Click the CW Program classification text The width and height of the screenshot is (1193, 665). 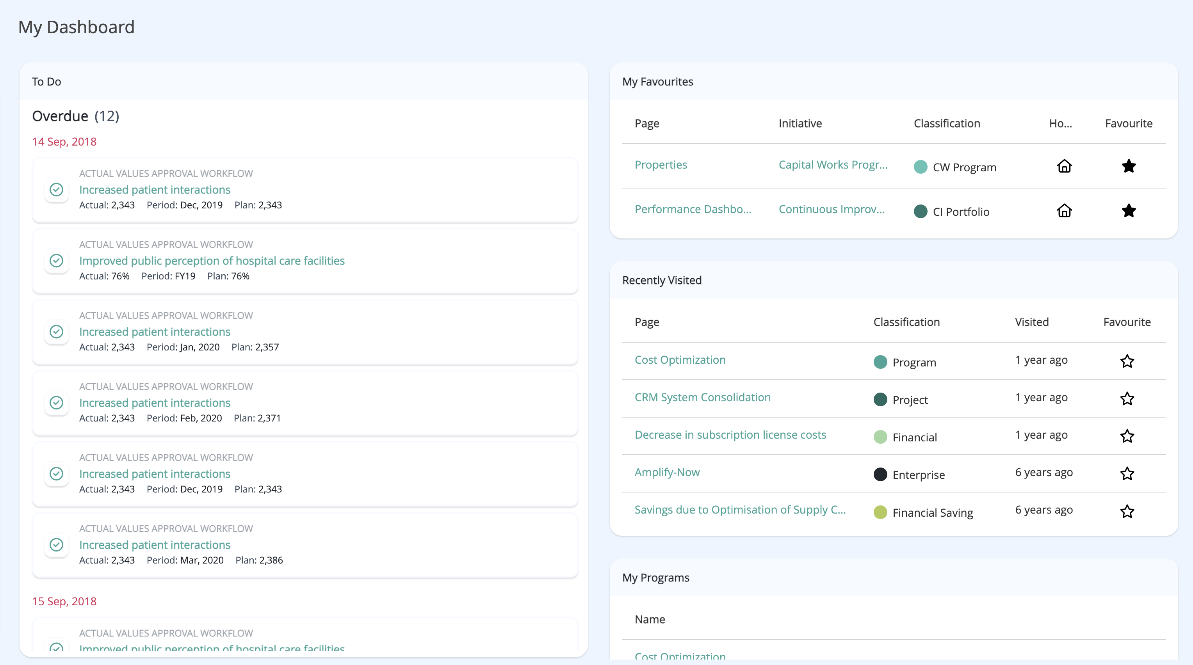(x=964, y=168)
